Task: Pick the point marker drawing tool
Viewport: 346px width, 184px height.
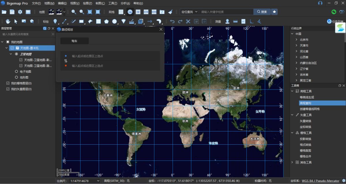Action: point(55,21)
